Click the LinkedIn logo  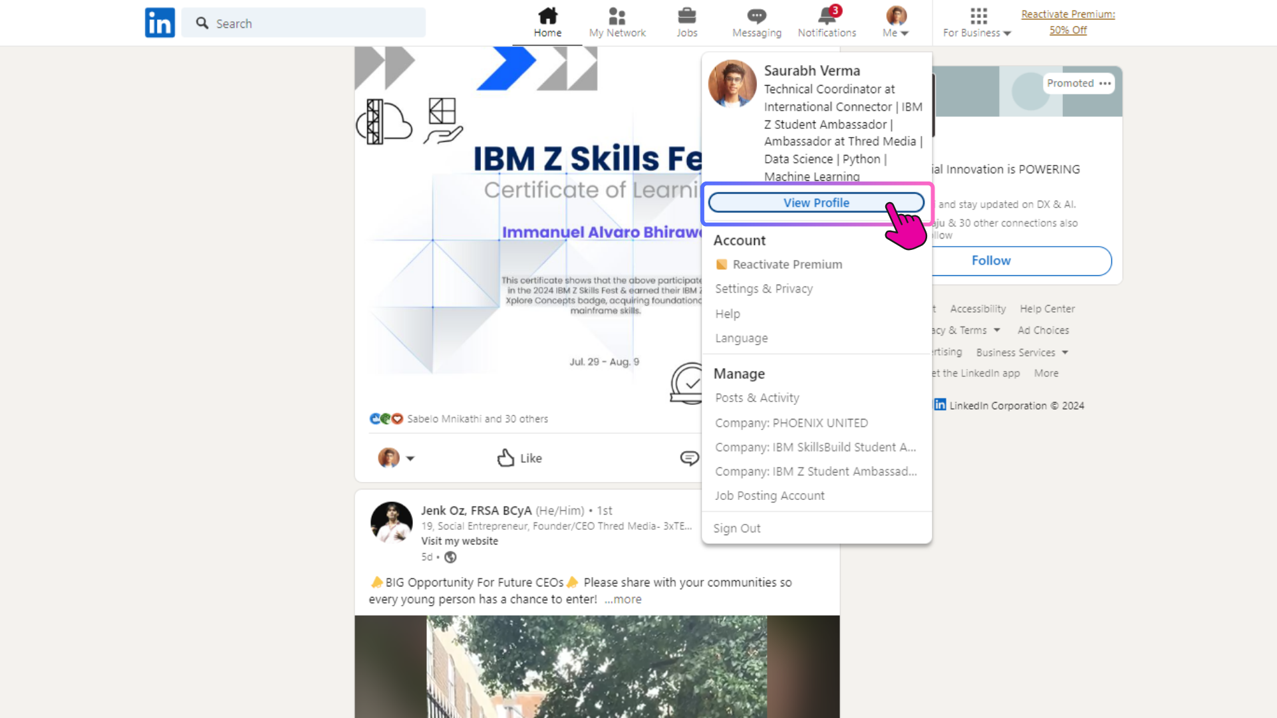pyautogui.click(x=160, y=22)
